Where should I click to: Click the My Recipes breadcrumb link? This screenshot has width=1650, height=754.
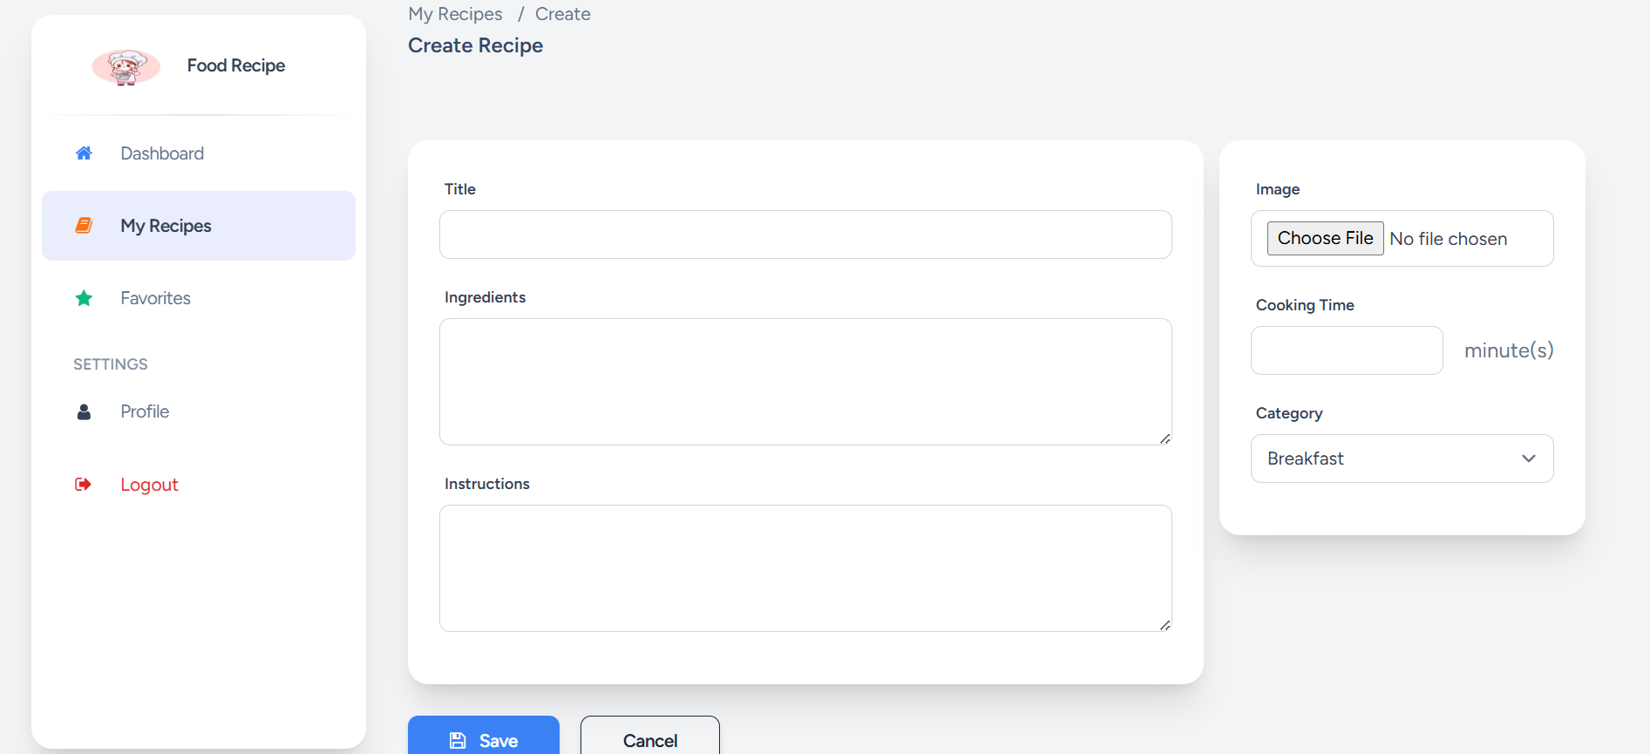(455, 14)
